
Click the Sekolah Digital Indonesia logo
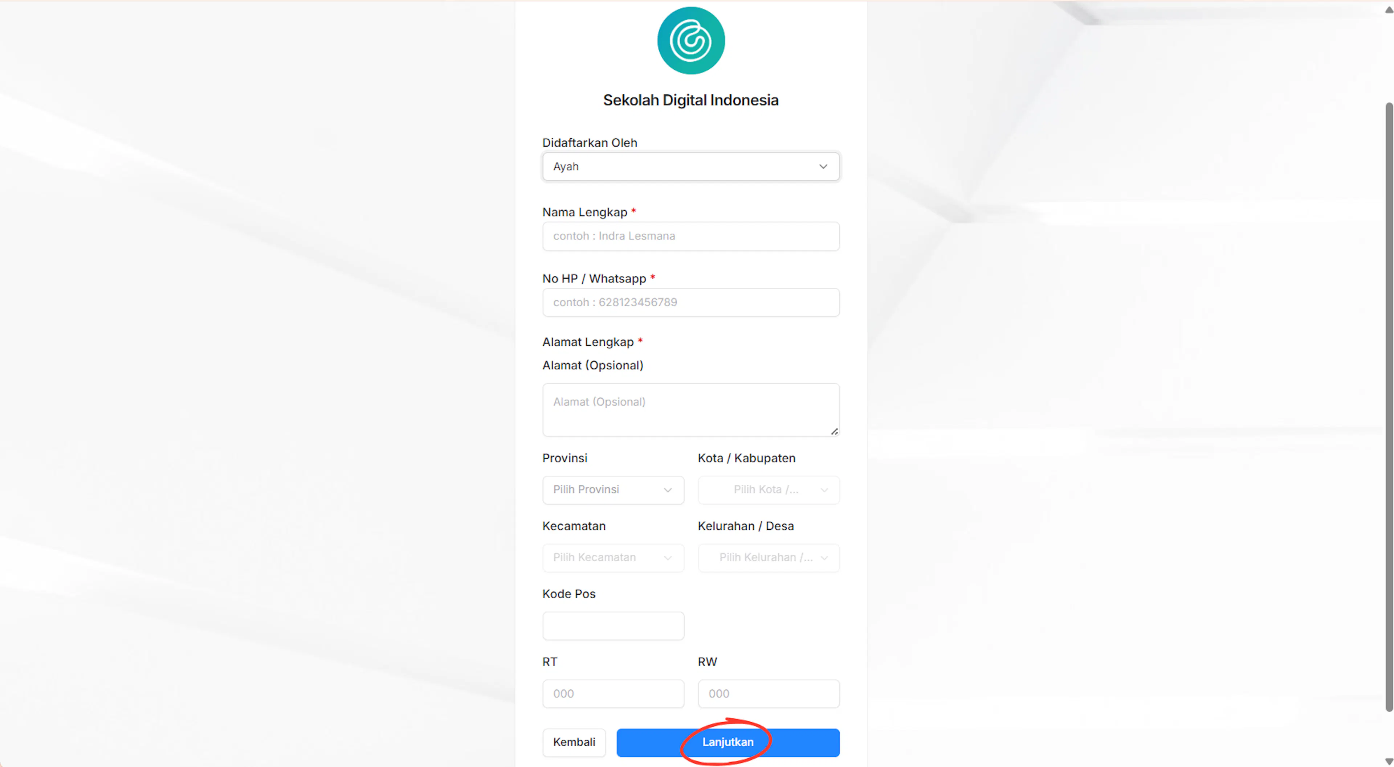point(690,41)
